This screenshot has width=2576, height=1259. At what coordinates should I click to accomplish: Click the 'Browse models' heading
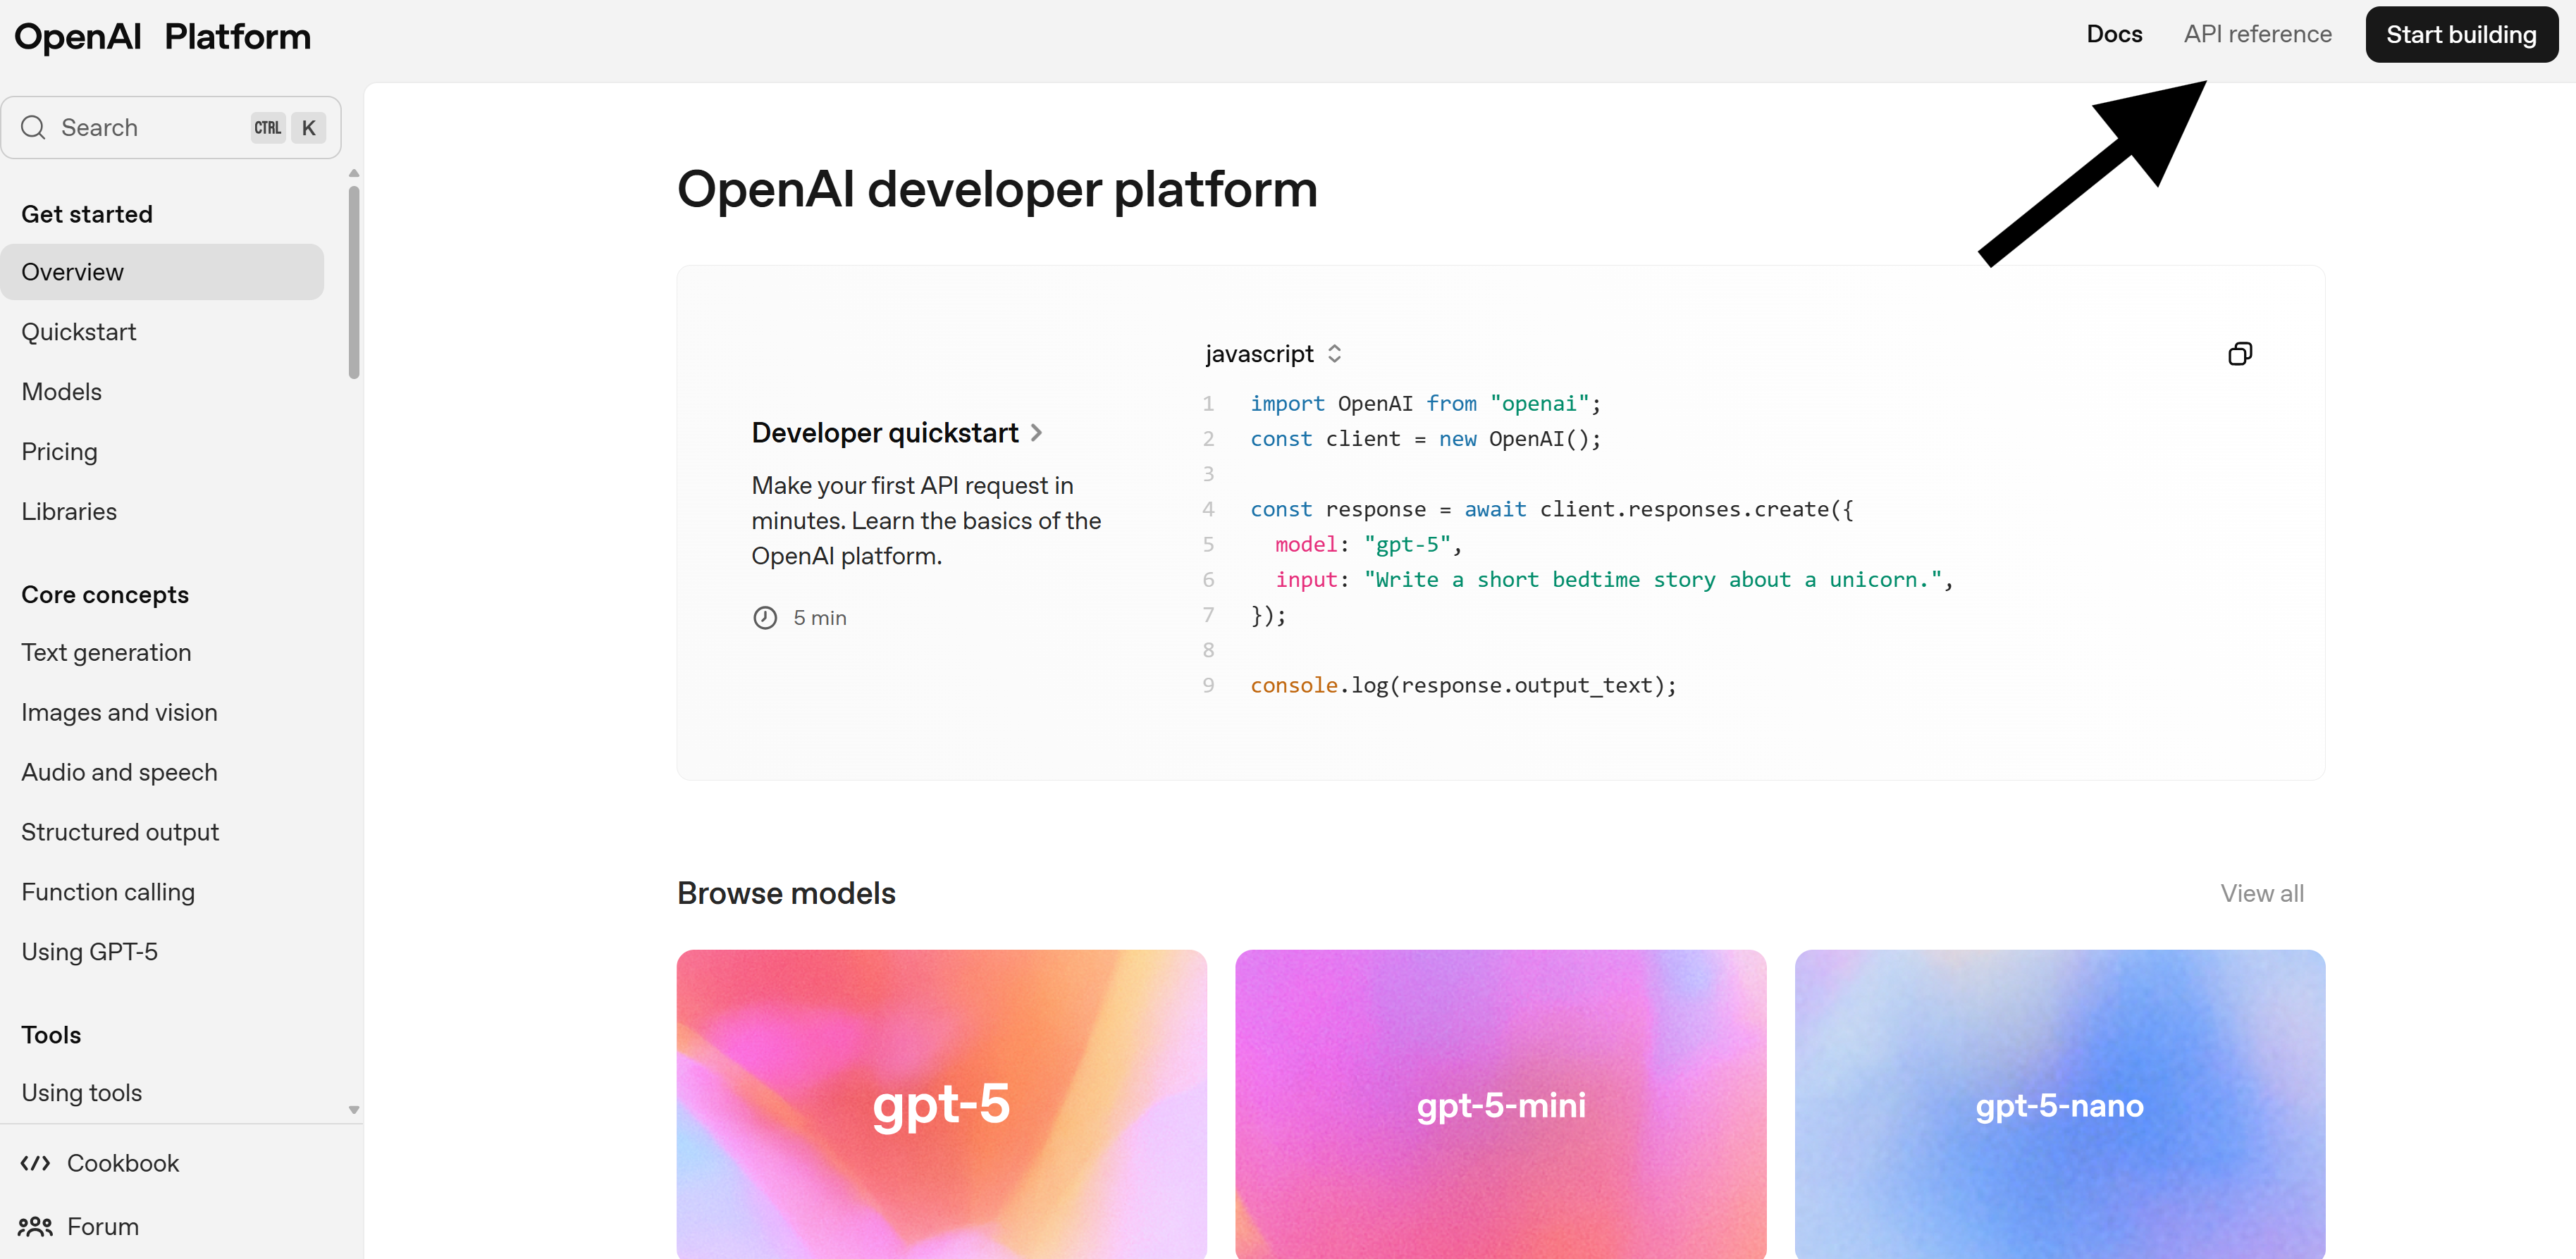click(786, 893)
